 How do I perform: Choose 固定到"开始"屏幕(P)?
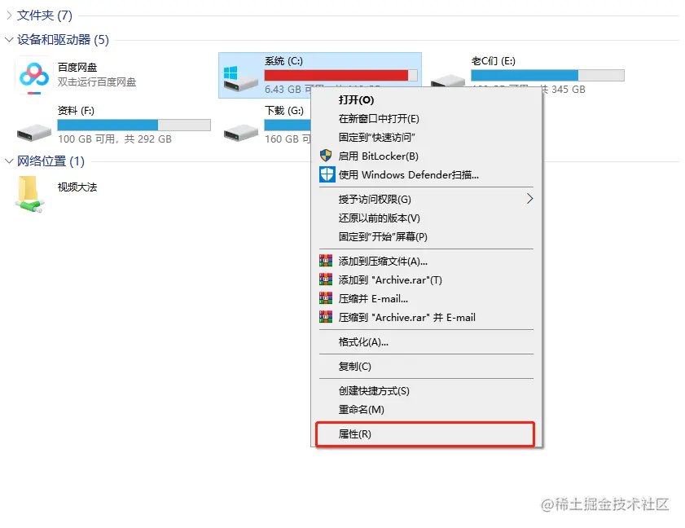[426, 237]
